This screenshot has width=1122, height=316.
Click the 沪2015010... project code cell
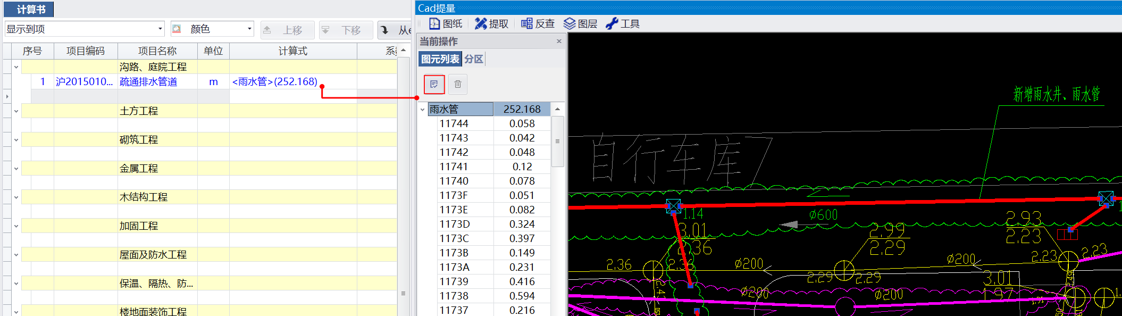[86, 81]
